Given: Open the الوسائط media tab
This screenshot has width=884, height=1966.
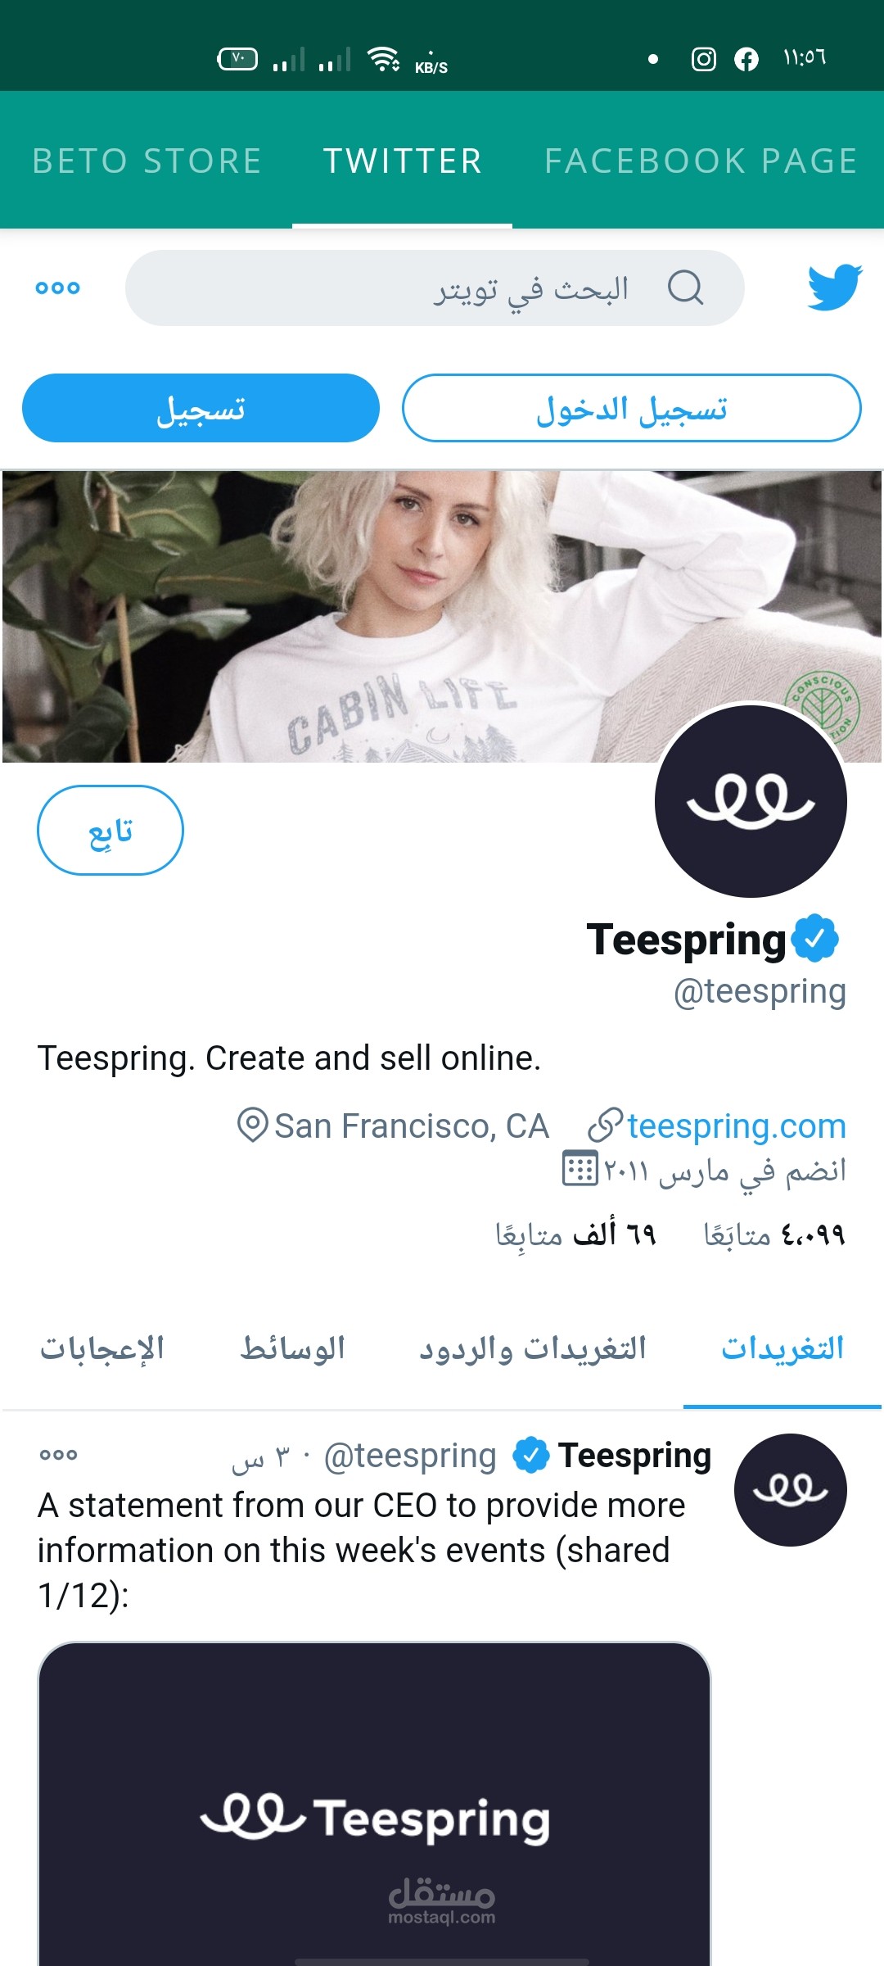Looking at the screenshot, I should point(293,1348).
